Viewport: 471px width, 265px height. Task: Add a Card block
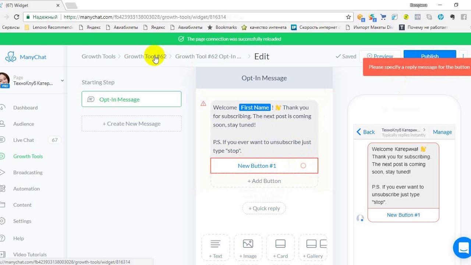[280, 248]
